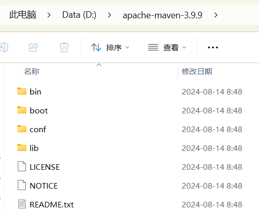The height and width of the screenshot is (214, 259).
Task: Click the Share toolbar icon
Action: [34, 47]
